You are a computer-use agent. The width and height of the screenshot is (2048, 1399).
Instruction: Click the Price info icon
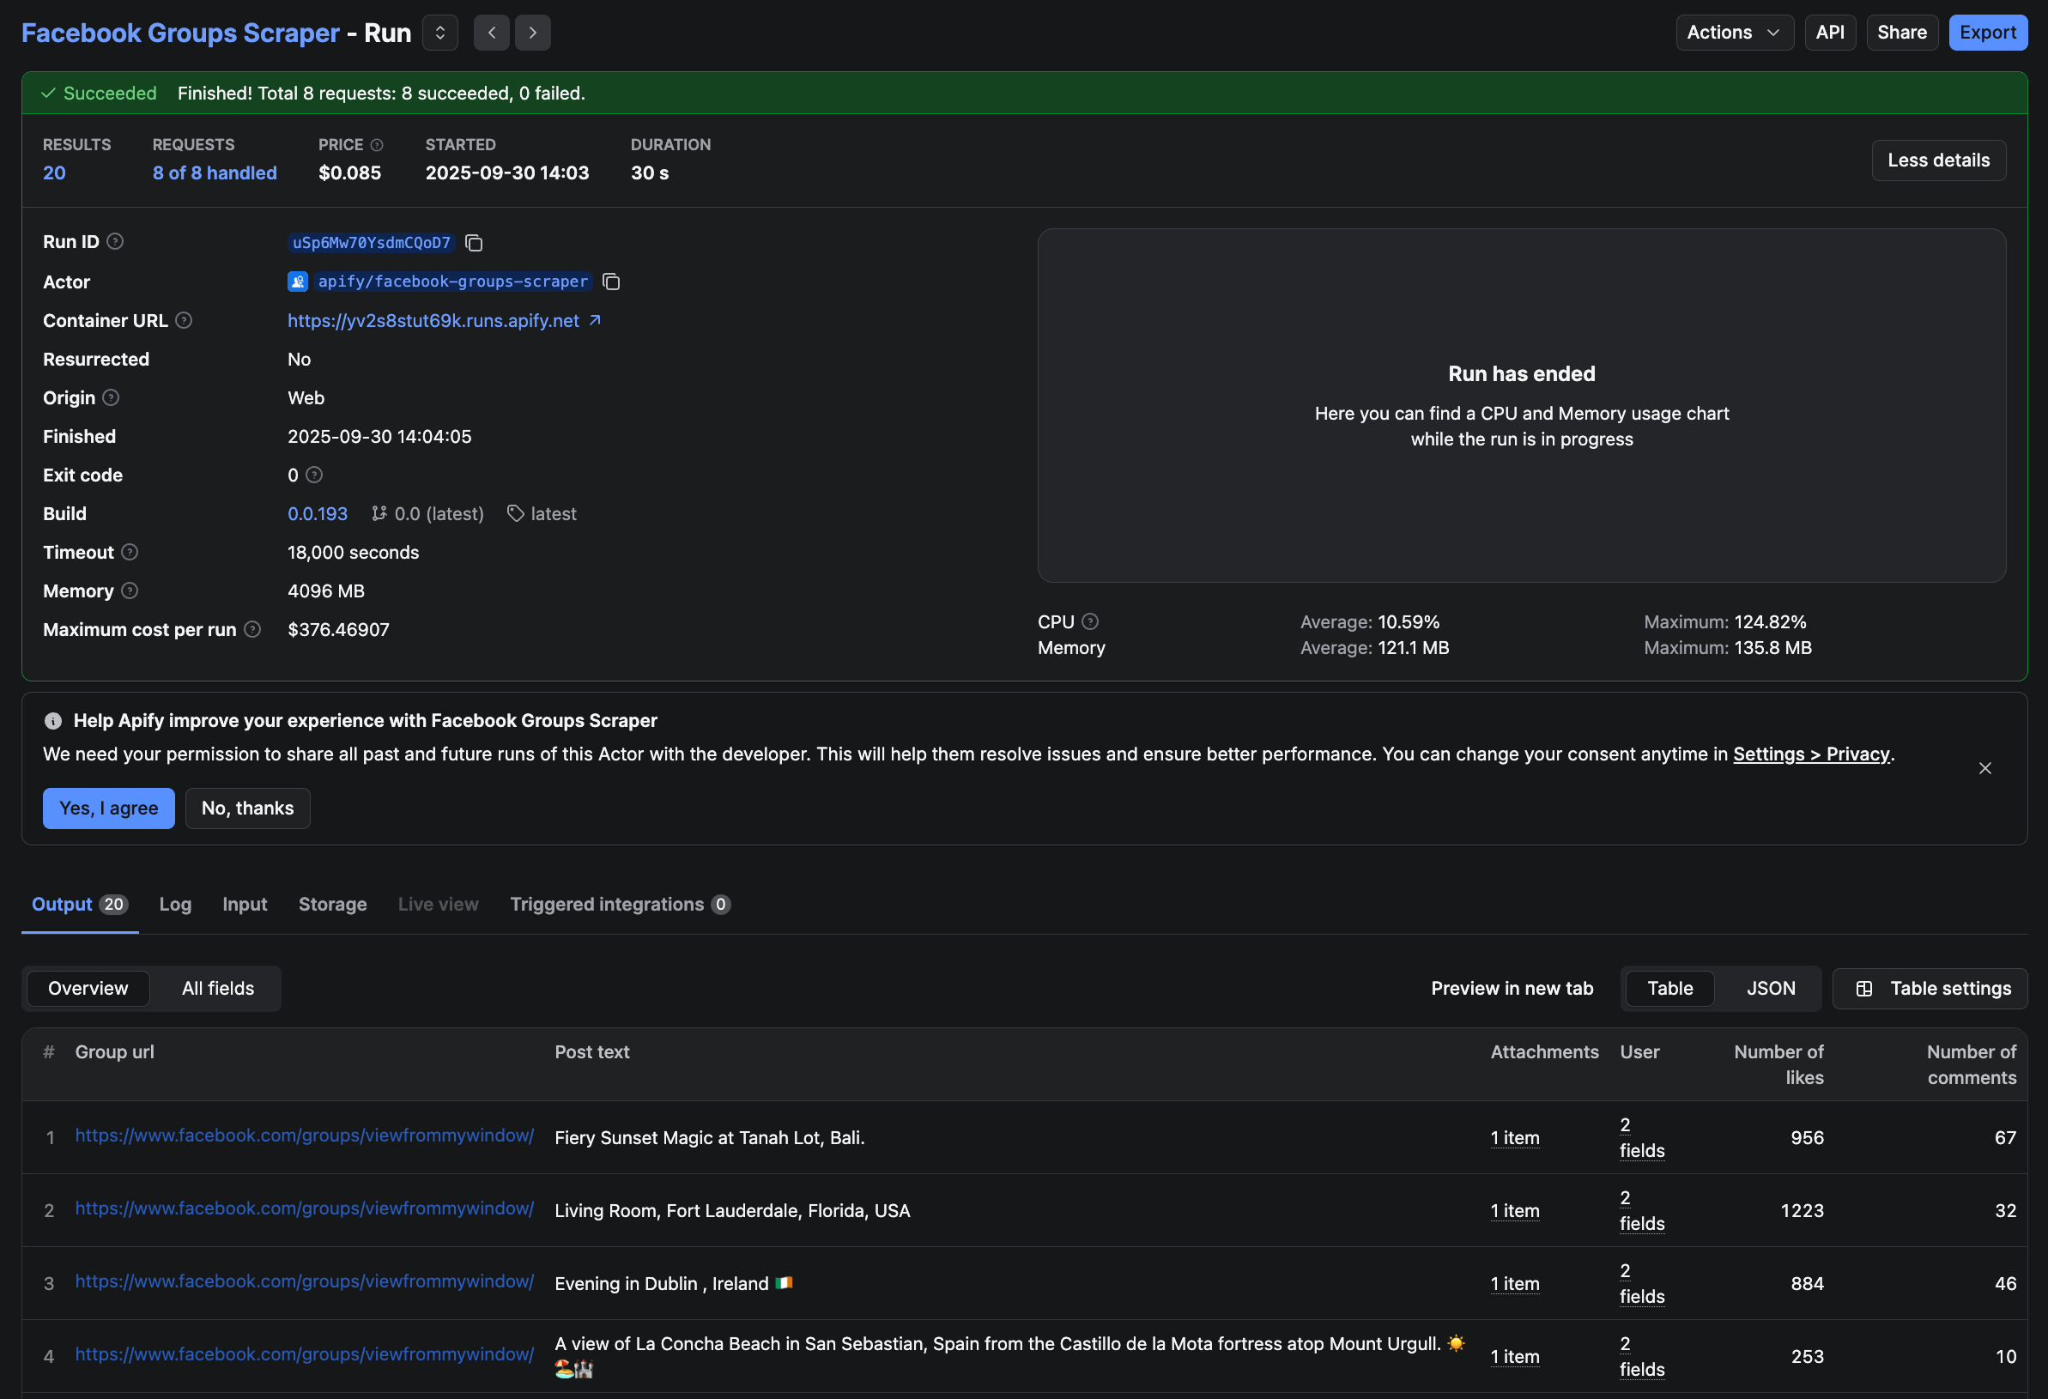377,144
